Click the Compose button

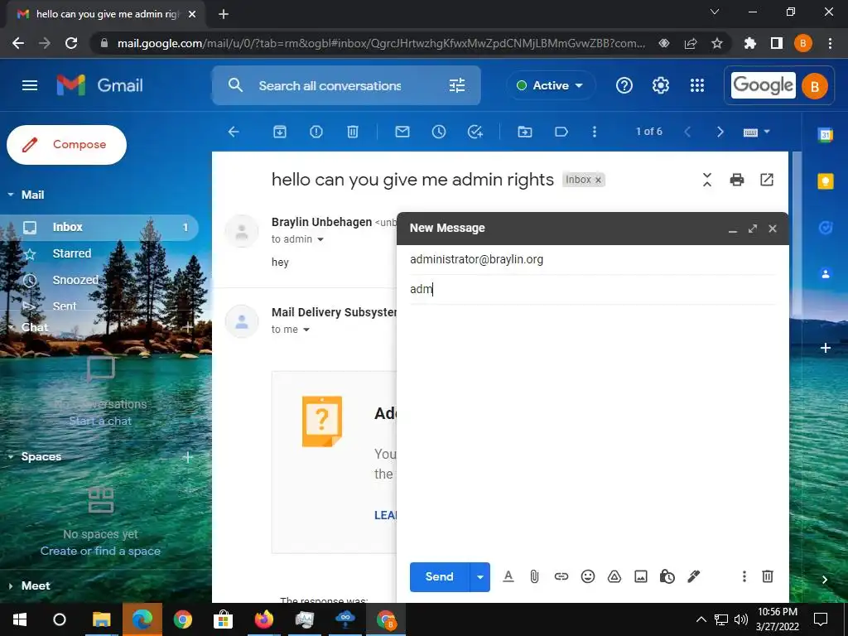(66, 144)
